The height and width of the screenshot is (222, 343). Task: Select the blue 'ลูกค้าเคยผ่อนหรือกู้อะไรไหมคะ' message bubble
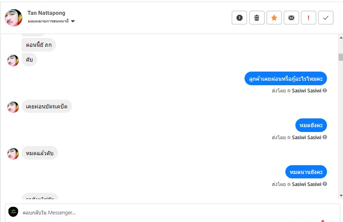286,79
